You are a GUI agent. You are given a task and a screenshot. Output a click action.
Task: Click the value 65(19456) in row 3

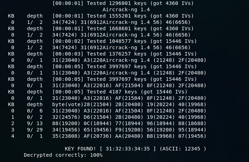point(98,130)
